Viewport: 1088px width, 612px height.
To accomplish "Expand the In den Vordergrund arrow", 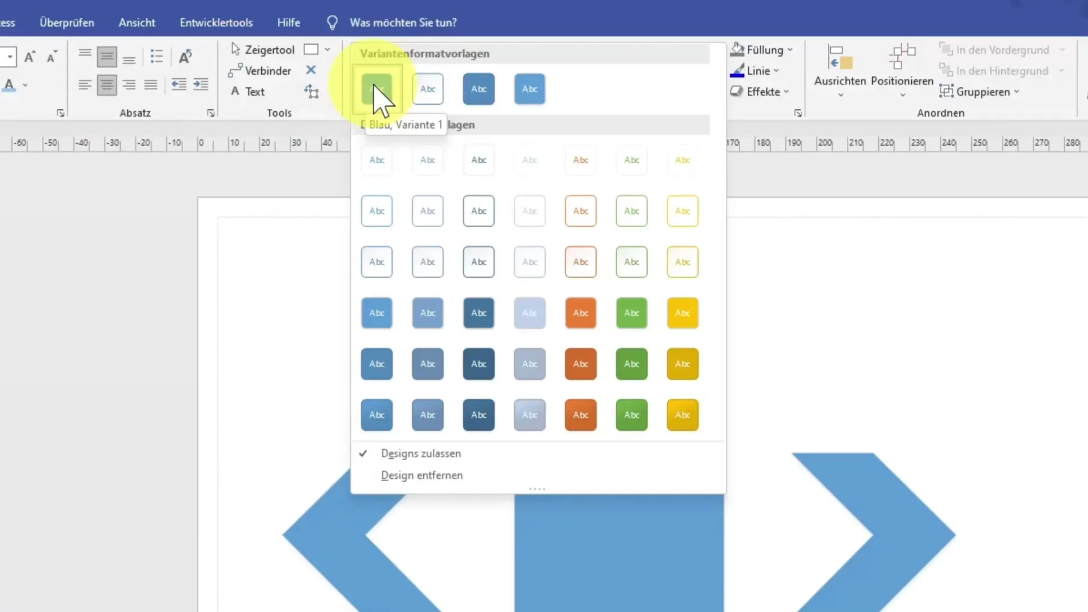I will click(x=1062, y=50).
